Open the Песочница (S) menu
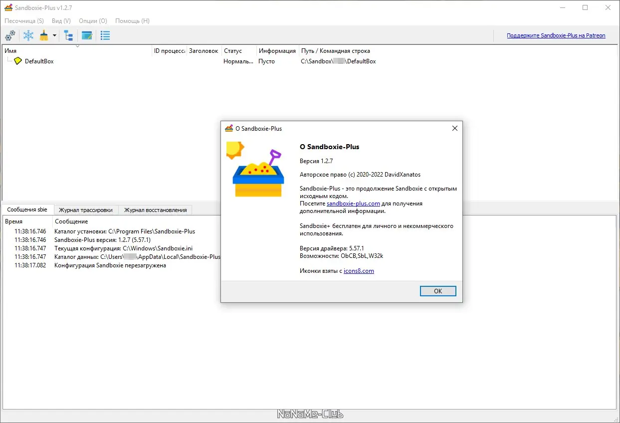Image resolution: width=620 pixels, height=423 pixels. 24,21
